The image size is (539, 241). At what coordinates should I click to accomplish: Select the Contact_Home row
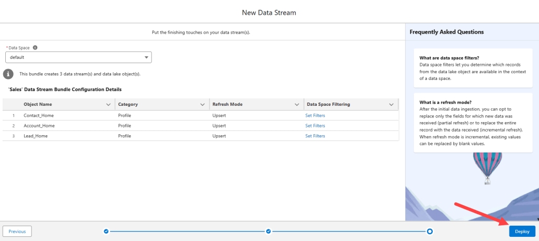pyautogui.click(x=39, y=115)
